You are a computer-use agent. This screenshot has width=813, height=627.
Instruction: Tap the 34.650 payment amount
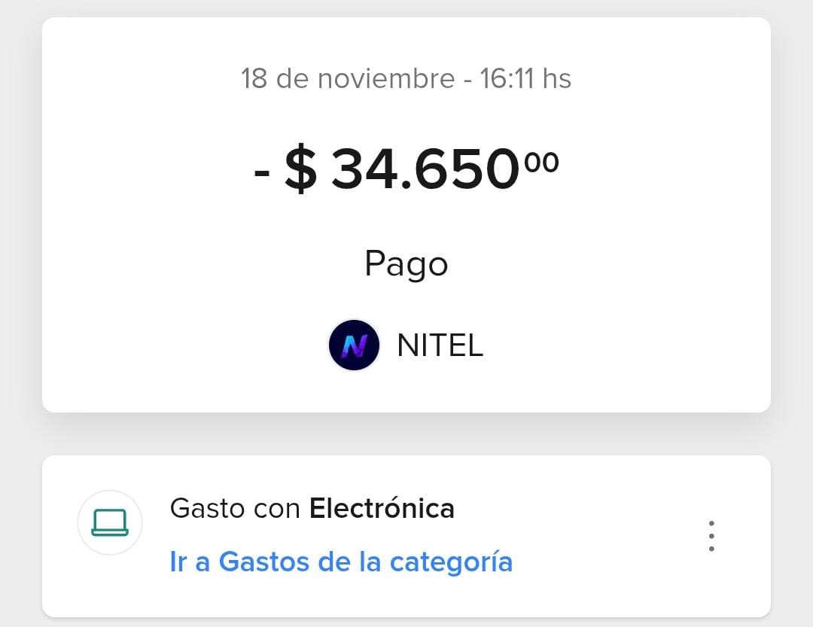click(425, 170)
